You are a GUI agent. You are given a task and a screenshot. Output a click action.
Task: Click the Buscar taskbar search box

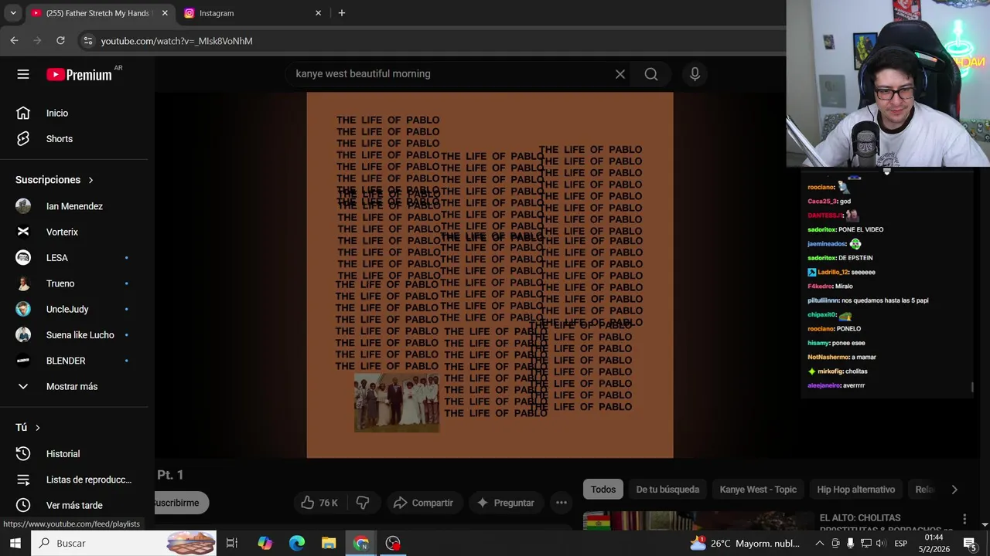[124, 544]
